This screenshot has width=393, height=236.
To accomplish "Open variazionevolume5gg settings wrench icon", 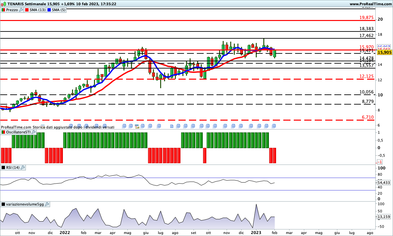I will point(47,204).
